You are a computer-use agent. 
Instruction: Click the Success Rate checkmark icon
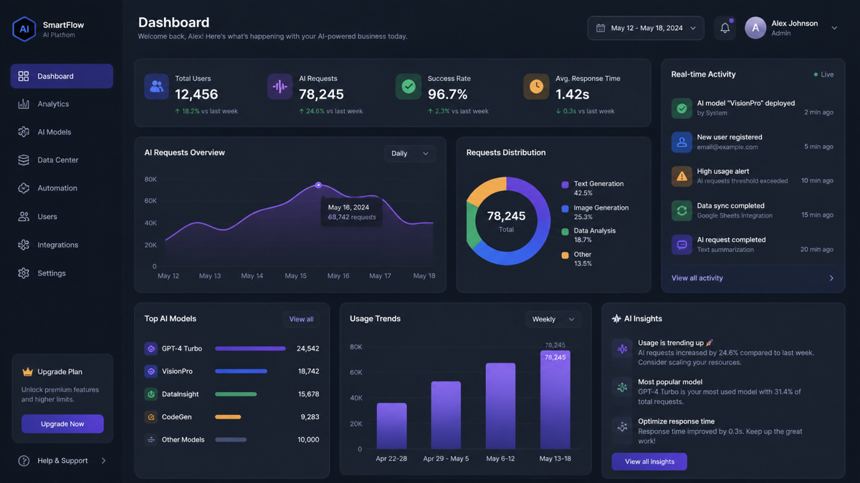[x=408, y=87]
